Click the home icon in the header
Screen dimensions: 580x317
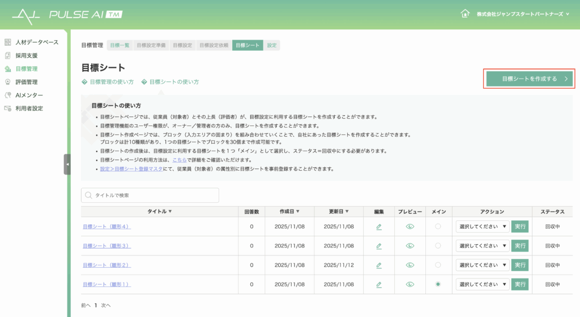click(465, 14)
